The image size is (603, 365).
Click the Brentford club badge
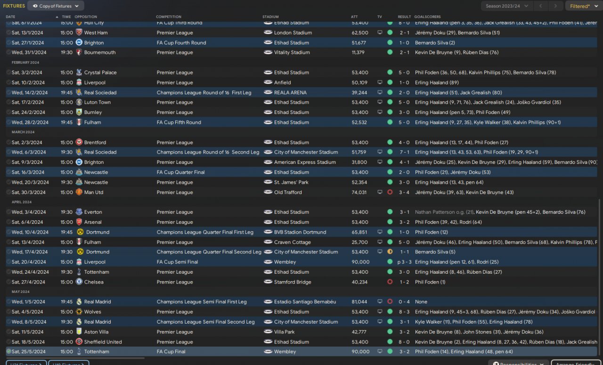79,142
